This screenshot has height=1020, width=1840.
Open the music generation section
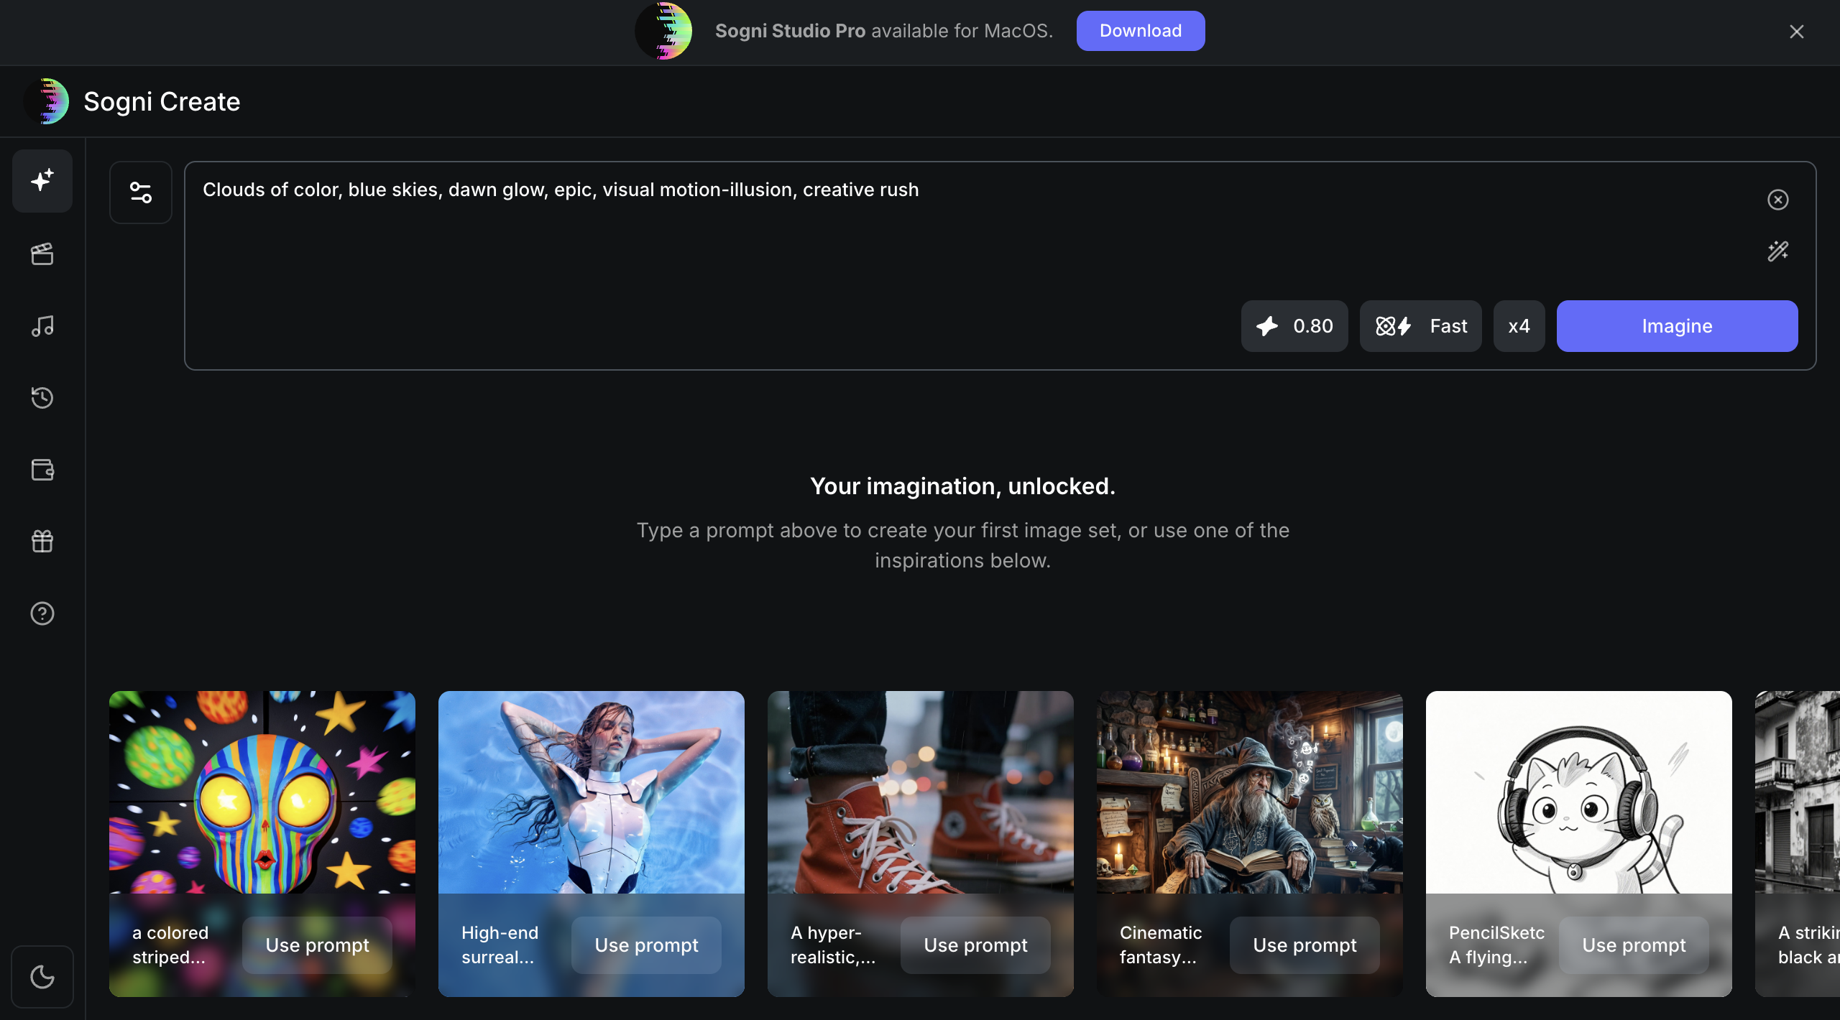coord(42,325)
